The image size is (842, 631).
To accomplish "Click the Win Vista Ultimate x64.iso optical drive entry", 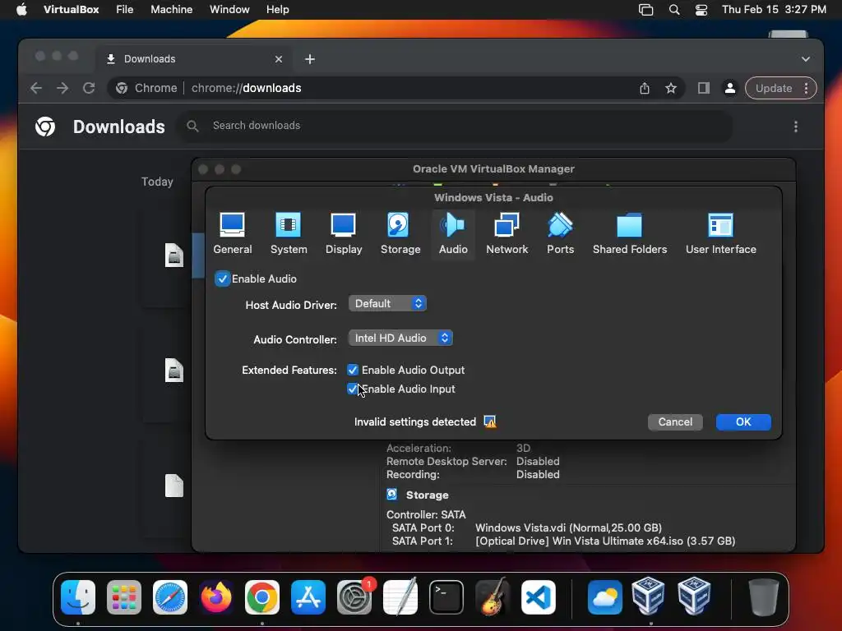I will point(604,541).
